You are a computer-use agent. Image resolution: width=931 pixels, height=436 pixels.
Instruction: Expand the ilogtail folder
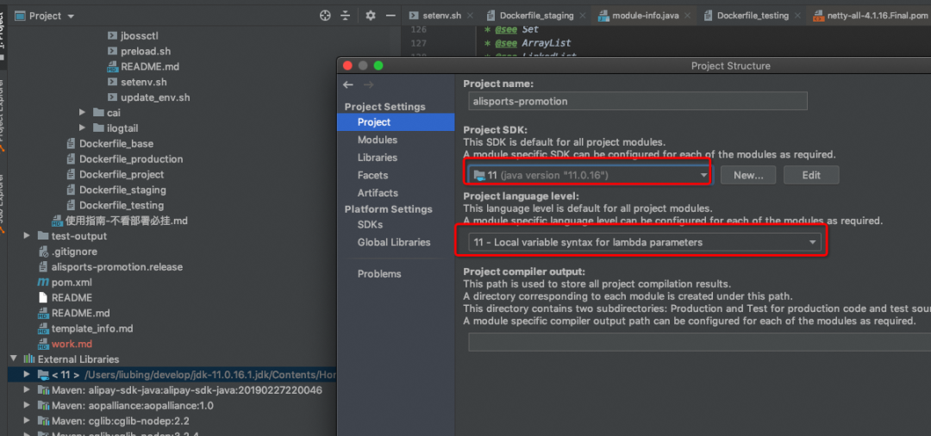[x=83, y=128]
